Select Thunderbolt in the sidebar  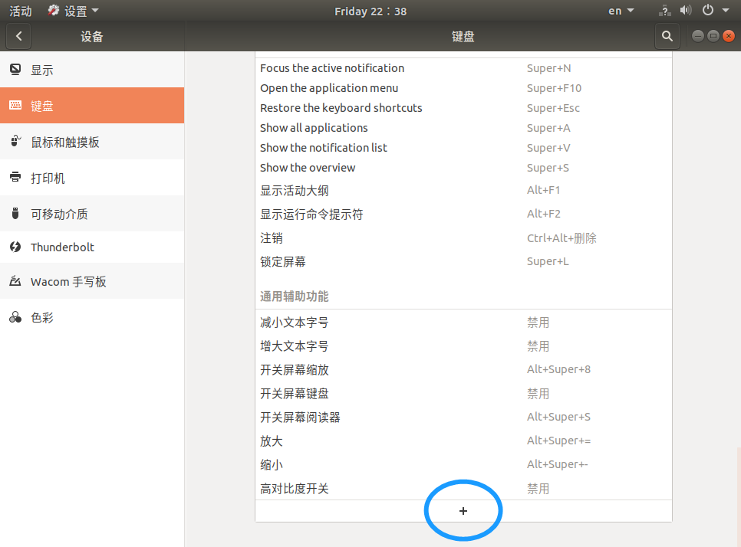pos(92,247)
